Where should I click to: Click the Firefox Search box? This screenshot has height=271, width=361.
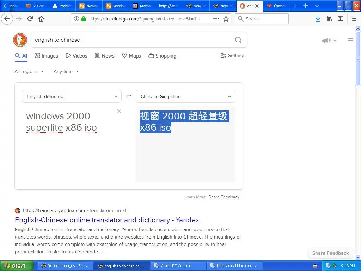pyautogui.click(x=262, y=19)
